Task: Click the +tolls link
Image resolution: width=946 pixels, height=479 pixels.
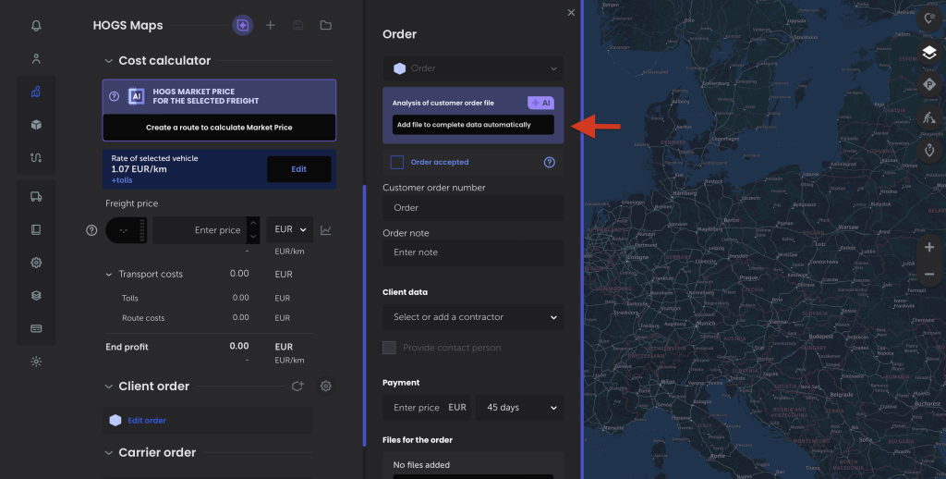Action: [x=122, y=180]
